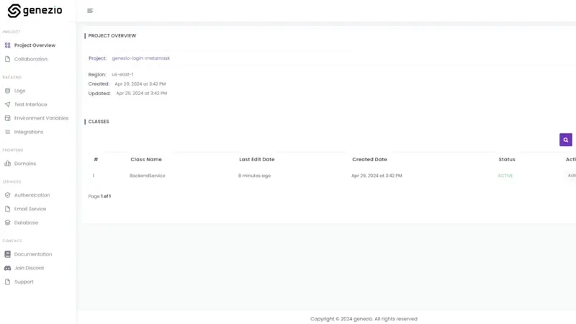Open Support page
Viewport: 576px width, 324px height.
click(24, 282)
